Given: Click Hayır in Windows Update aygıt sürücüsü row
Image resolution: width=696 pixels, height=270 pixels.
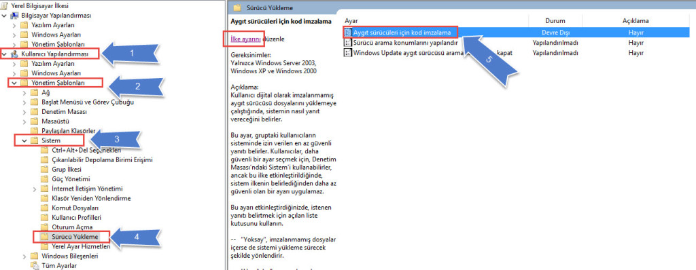Looking at the screenshot, I should (636, 53).
